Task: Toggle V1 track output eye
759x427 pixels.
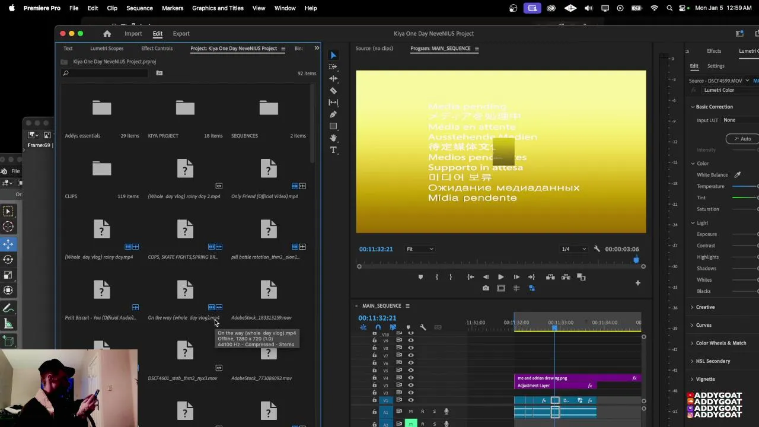Action: pos(410,400)
